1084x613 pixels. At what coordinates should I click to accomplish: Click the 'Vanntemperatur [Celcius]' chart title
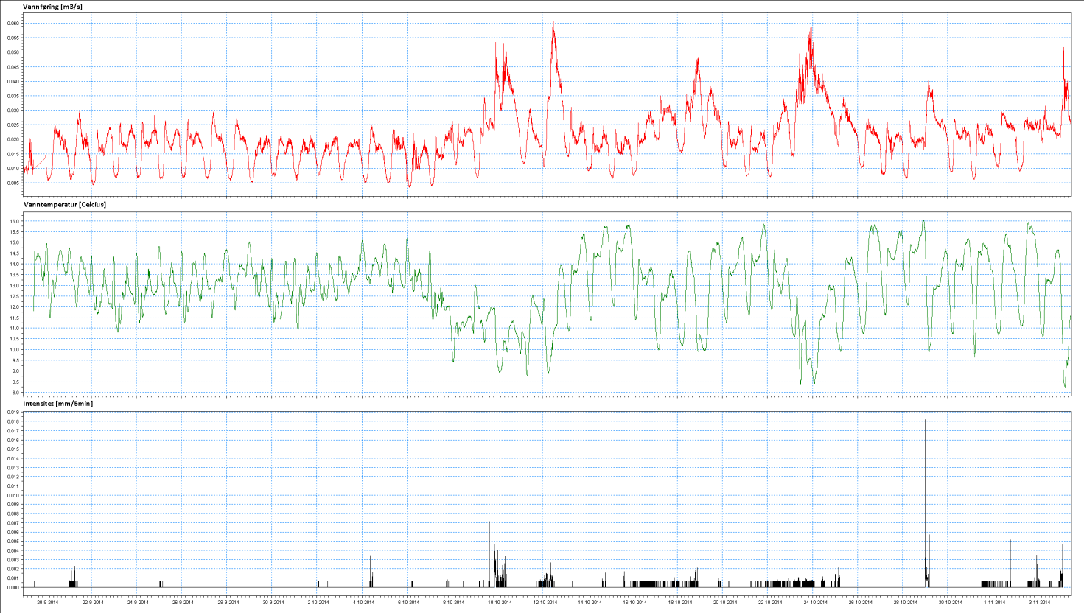65,205
